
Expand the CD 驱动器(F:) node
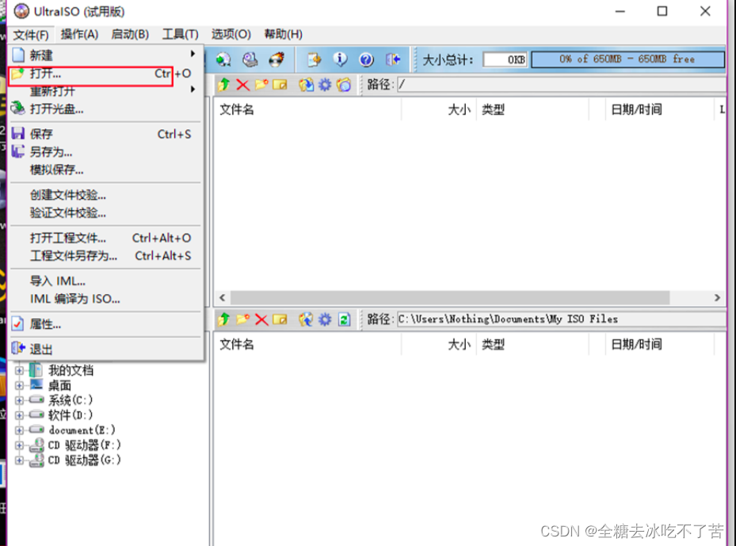(20, 445)
